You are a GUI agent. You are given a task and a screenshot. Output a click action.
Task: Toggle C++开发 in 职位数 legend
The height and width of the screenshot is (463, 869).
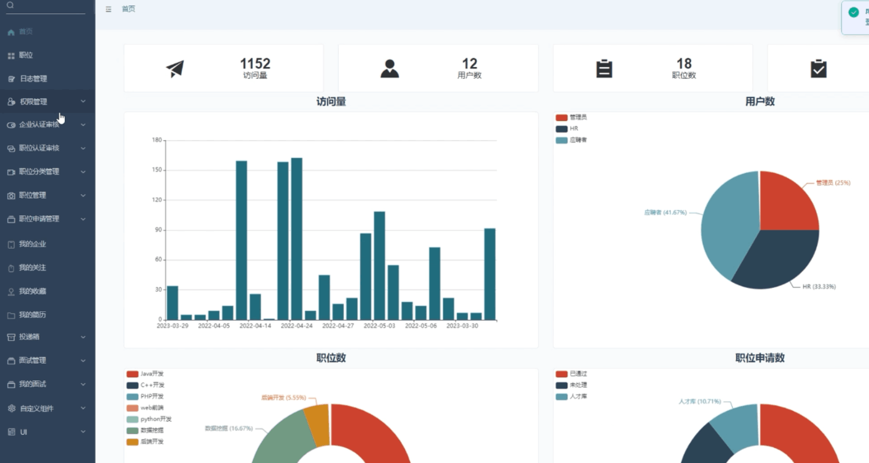[x=145, y=385]
